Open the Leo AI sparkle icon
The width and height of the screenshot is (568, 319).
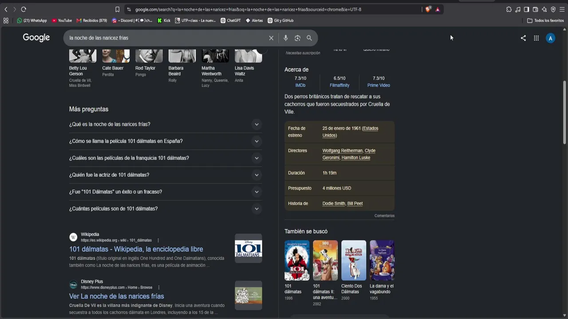[544, 9]
